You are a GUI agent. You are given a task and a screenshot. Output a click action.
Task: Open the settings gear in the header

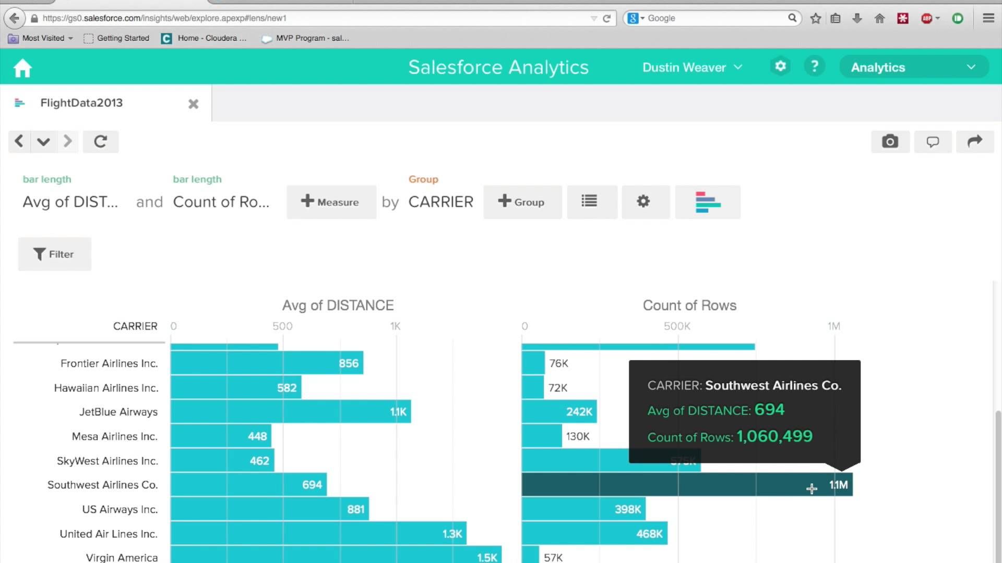780,66
